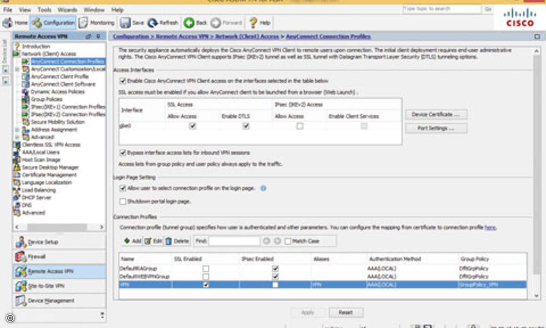Click the Device Certificate button
546x328 pixels.
(436, 115)
